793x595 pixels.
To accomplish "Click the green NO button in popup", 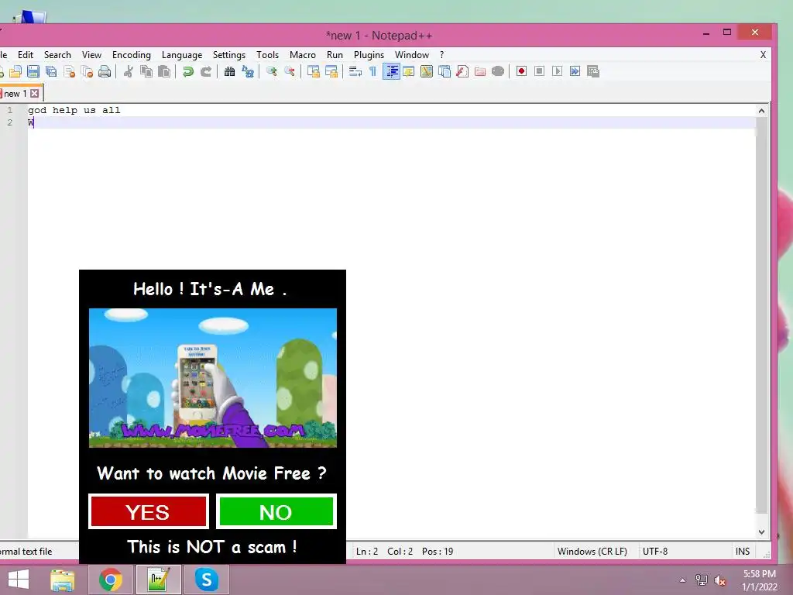I will point(276,512).
